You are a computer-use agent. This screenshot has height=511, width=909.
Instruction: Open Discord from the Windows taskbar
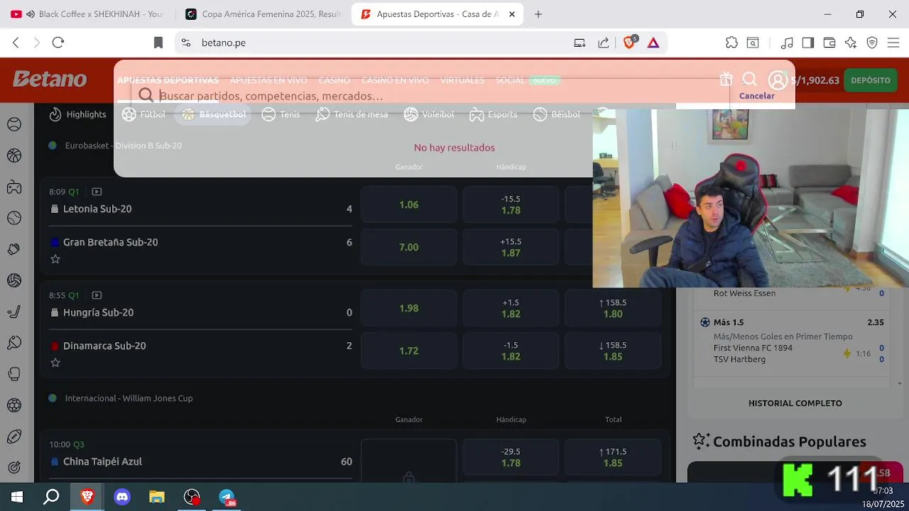click(x=122, y=497)
